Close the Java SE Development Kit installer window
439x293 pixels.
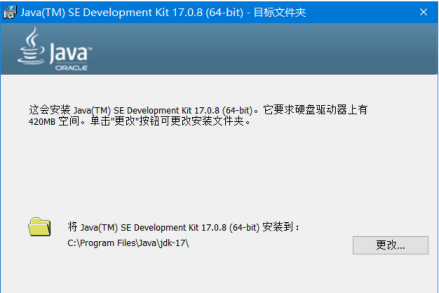pos(423,12)
